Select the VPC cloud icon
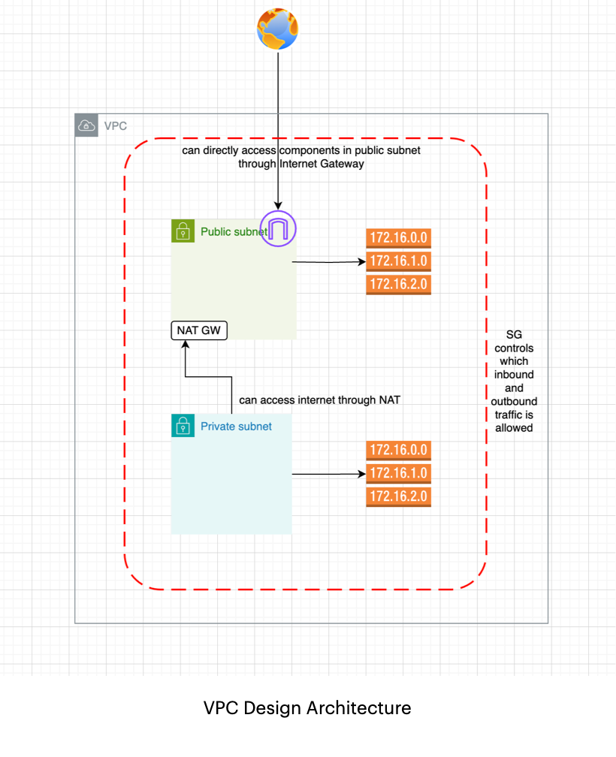The image size is (616, 757). [x=86, y=125]
